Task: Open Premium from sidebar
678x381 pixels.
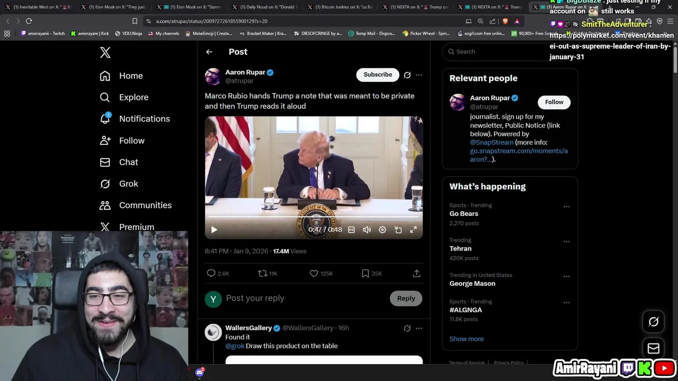Action: 127,227
